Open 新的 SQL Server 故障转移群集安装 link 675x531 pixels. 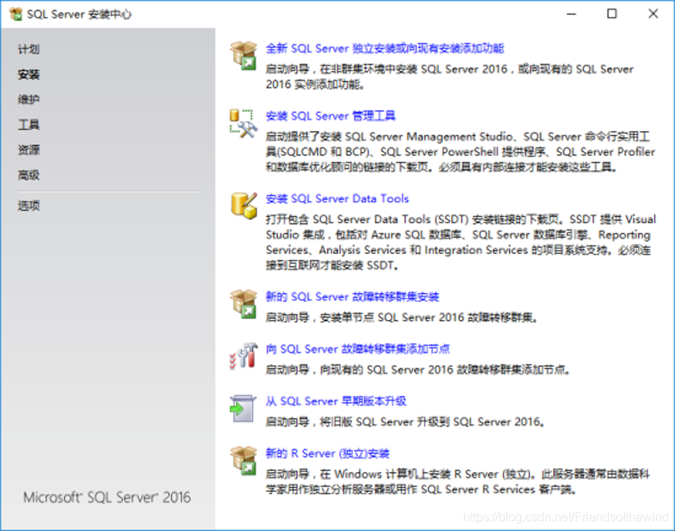tap(352, 296)
